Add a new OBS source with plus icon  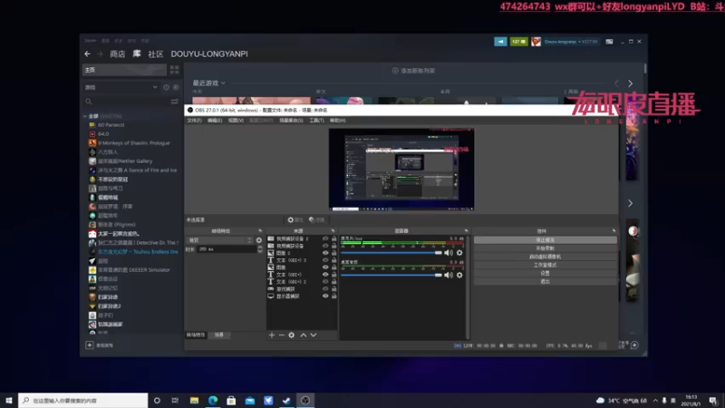coord(271,335)
